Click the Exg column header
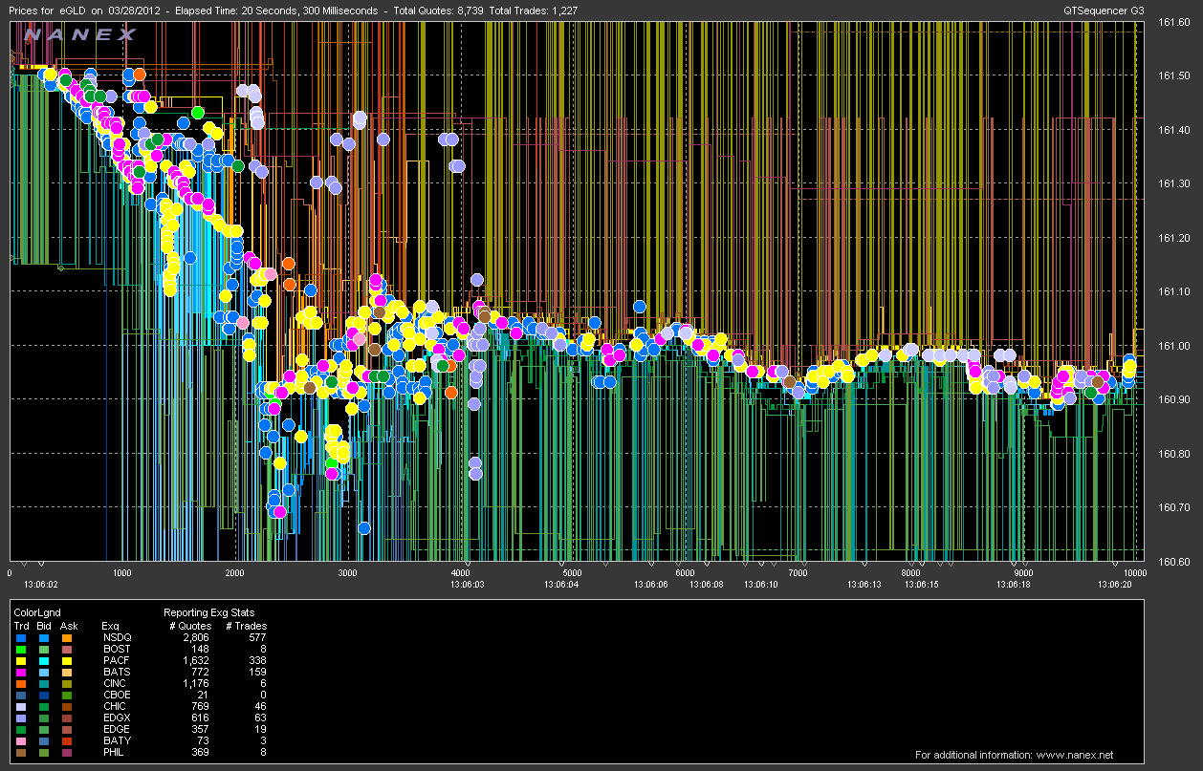Image resolution: width=1203 pixels, height=771 pixels. click(x=110, y=626)
